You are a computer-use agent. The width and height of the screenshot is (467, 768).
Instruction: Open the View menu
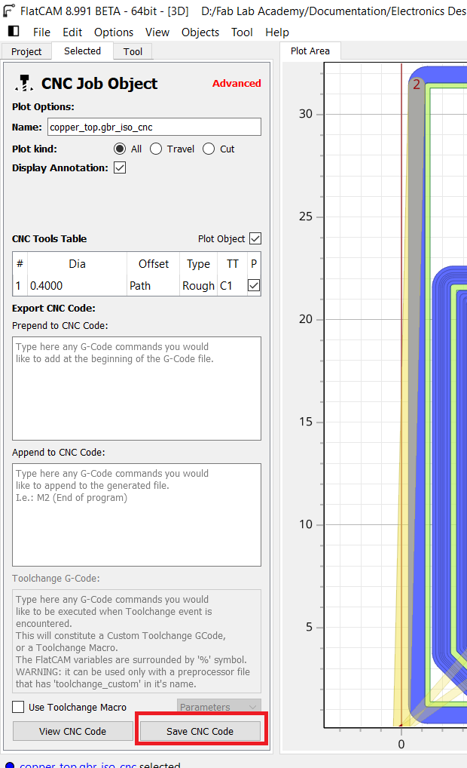(157, 32)
